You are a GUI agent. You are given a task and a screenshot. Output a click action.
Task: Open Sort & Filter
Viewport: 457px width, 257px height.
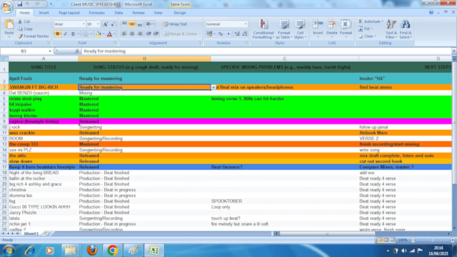(x=391, y=29)
